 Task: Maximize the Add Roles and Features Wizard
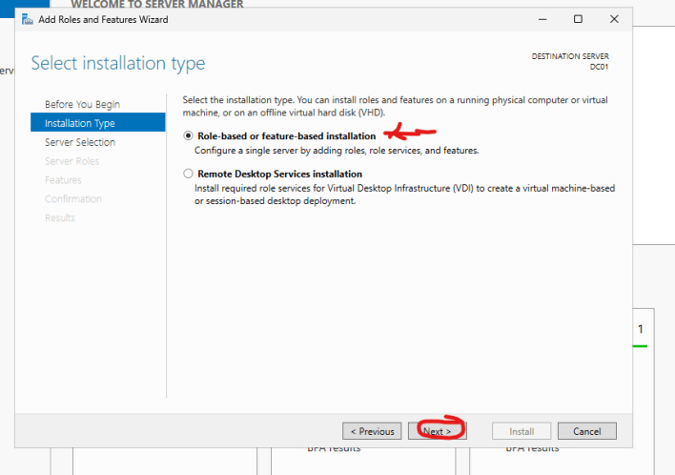(x=578, y=19)
